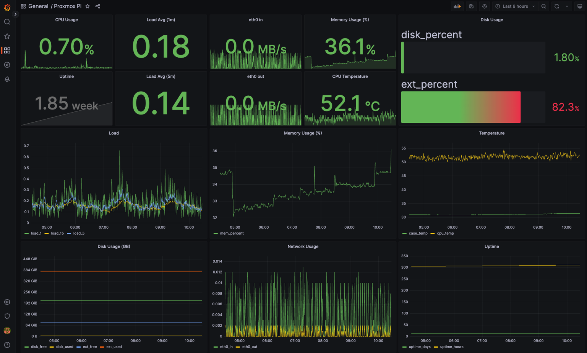
Task: Zoom out the time range
Action: point(543,6)
